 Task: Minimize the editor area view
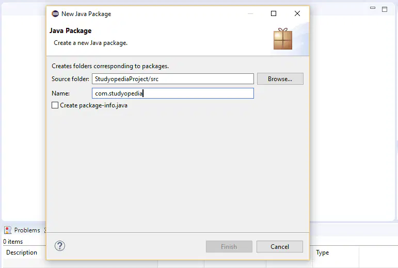(x=373, y=8)
